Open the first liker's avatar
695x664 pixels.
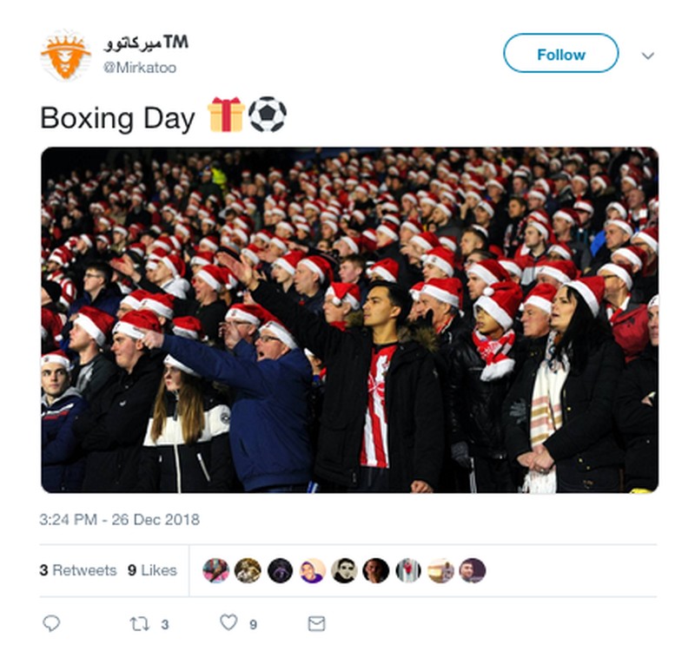pos(215,570)
